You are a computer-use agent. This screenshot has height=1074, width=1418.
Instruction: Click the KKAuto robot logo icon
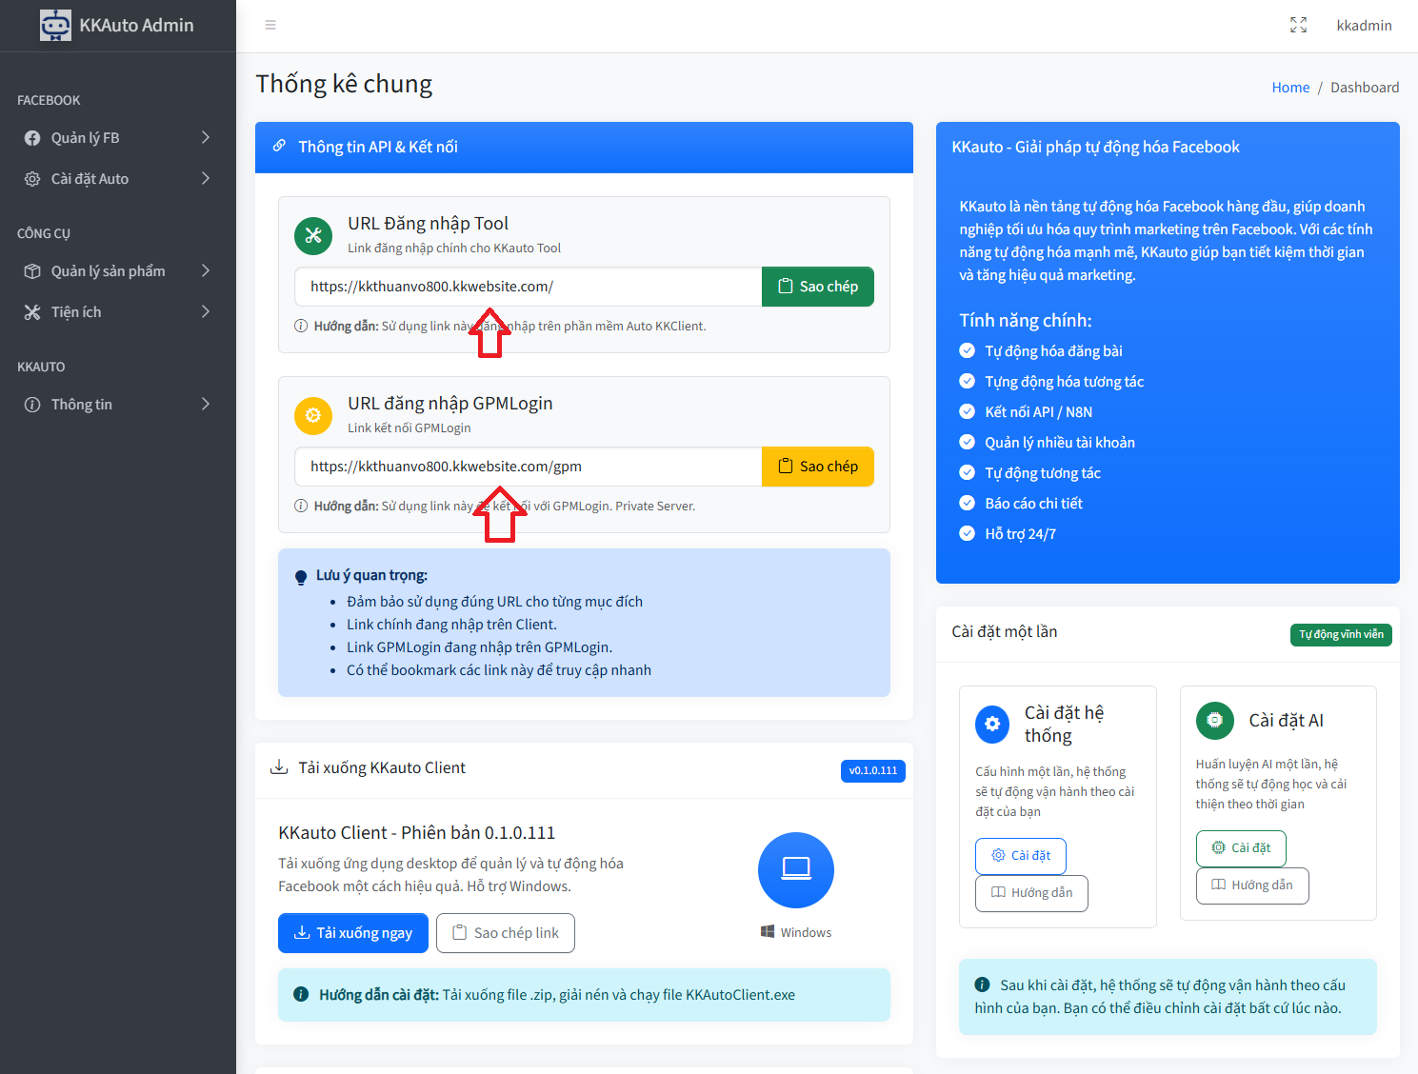click(x=55, y=26)
